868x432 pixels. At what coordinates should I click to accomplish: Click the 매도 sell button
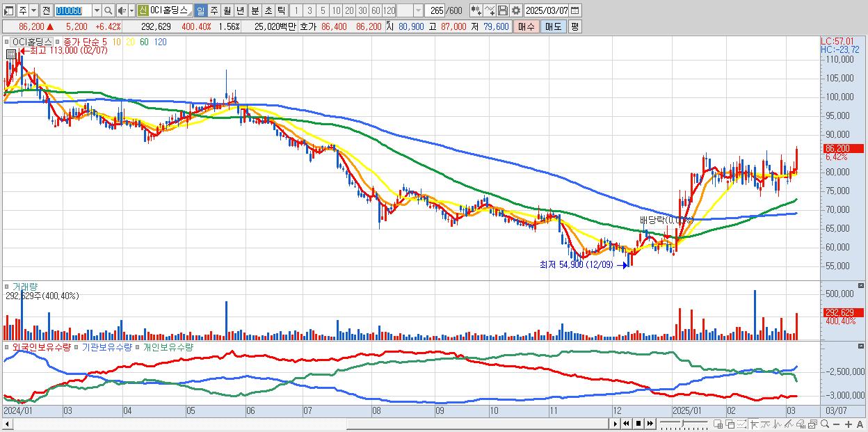coord(553,26)
